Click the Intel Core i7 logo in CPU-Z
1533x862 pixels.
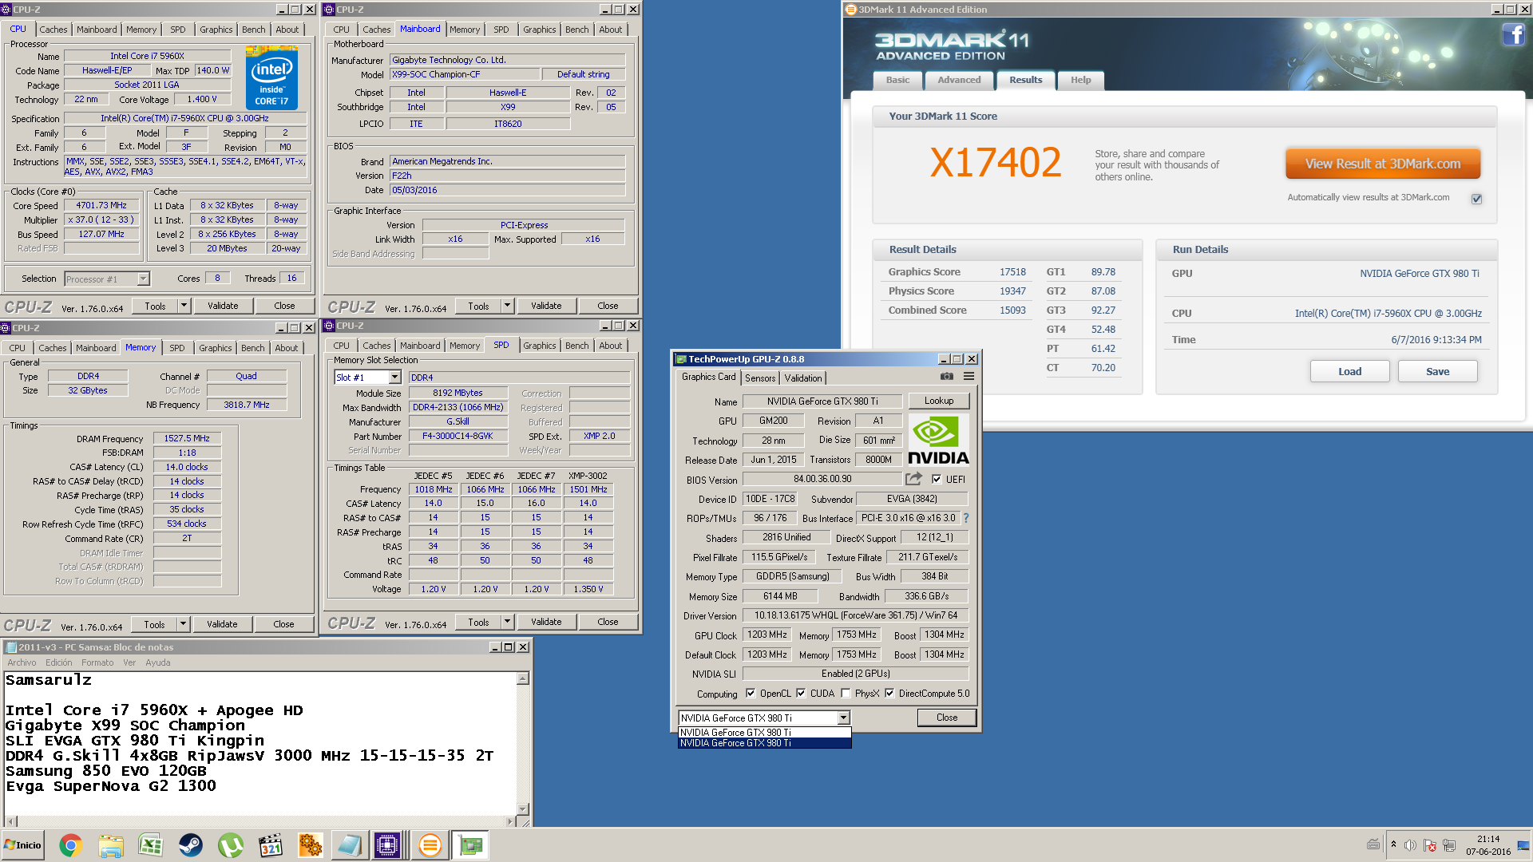click(271, 77)
